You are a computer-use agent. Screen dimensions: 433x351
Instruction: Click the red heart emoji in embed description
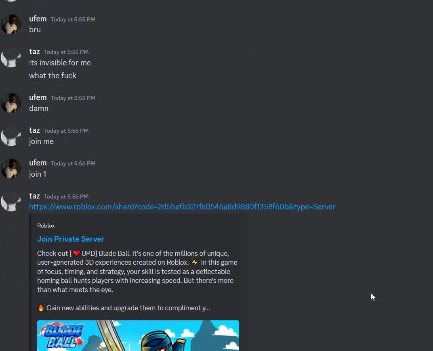point(76,253)
